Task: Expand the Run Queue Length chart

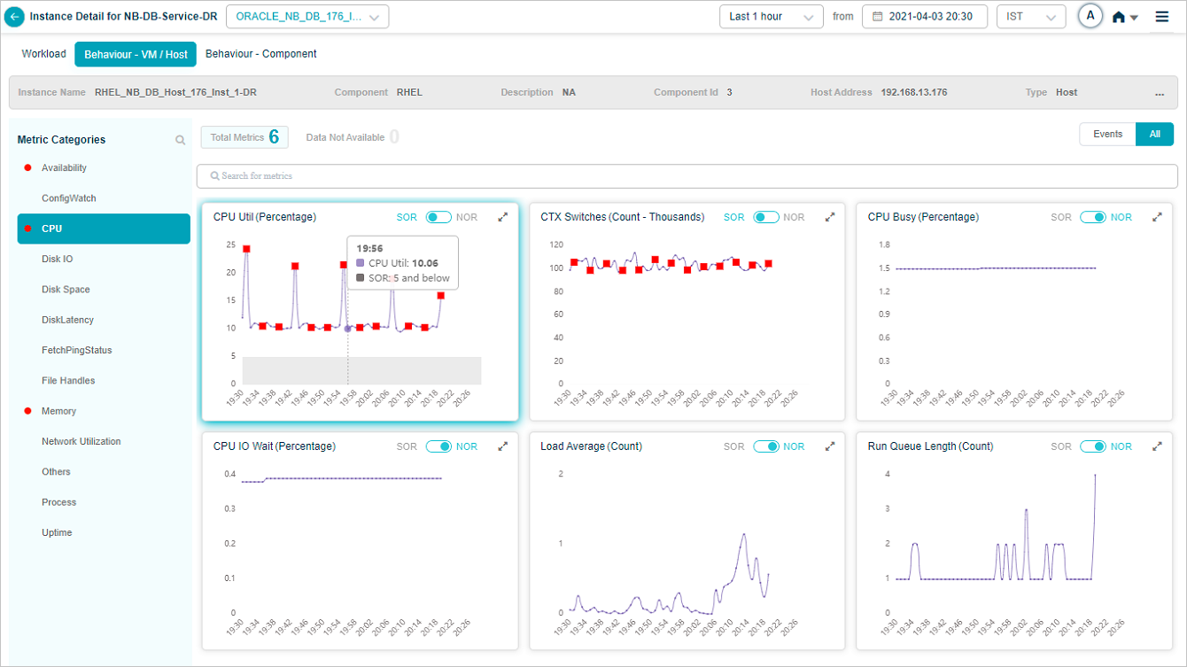Action: pyautogui.click(x=1157, y=446)
